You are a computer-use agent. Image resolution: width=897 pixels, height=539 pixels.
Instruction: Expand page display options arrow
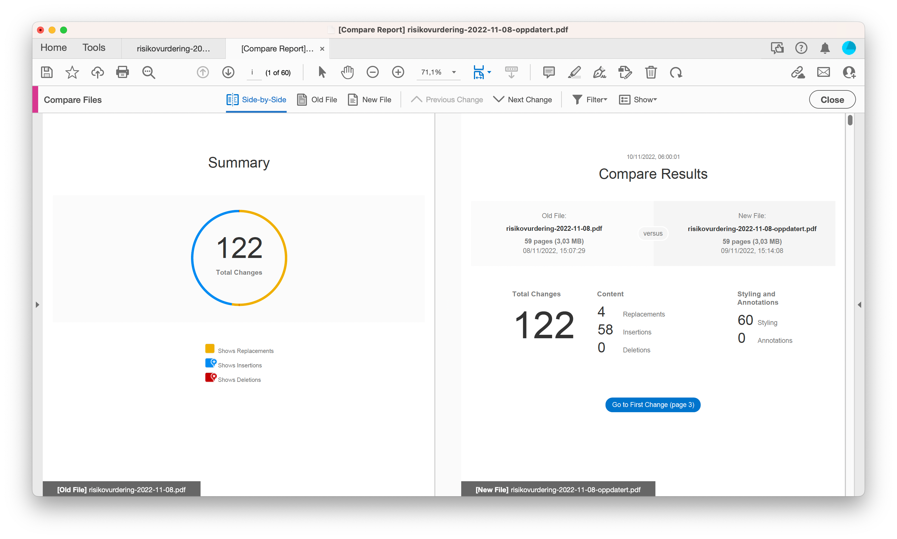(489, 72)
